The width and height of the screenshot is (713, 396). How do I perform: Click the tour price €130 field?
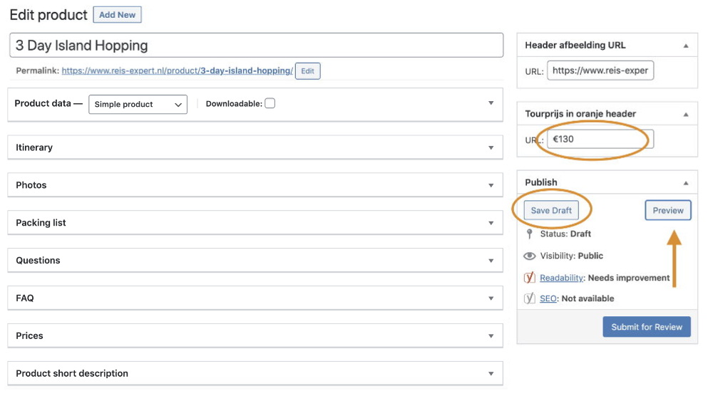click(x=600, y=139)
